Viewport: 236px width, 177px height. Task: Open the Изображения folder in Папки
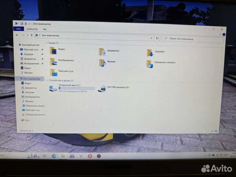tap(62, 61)
